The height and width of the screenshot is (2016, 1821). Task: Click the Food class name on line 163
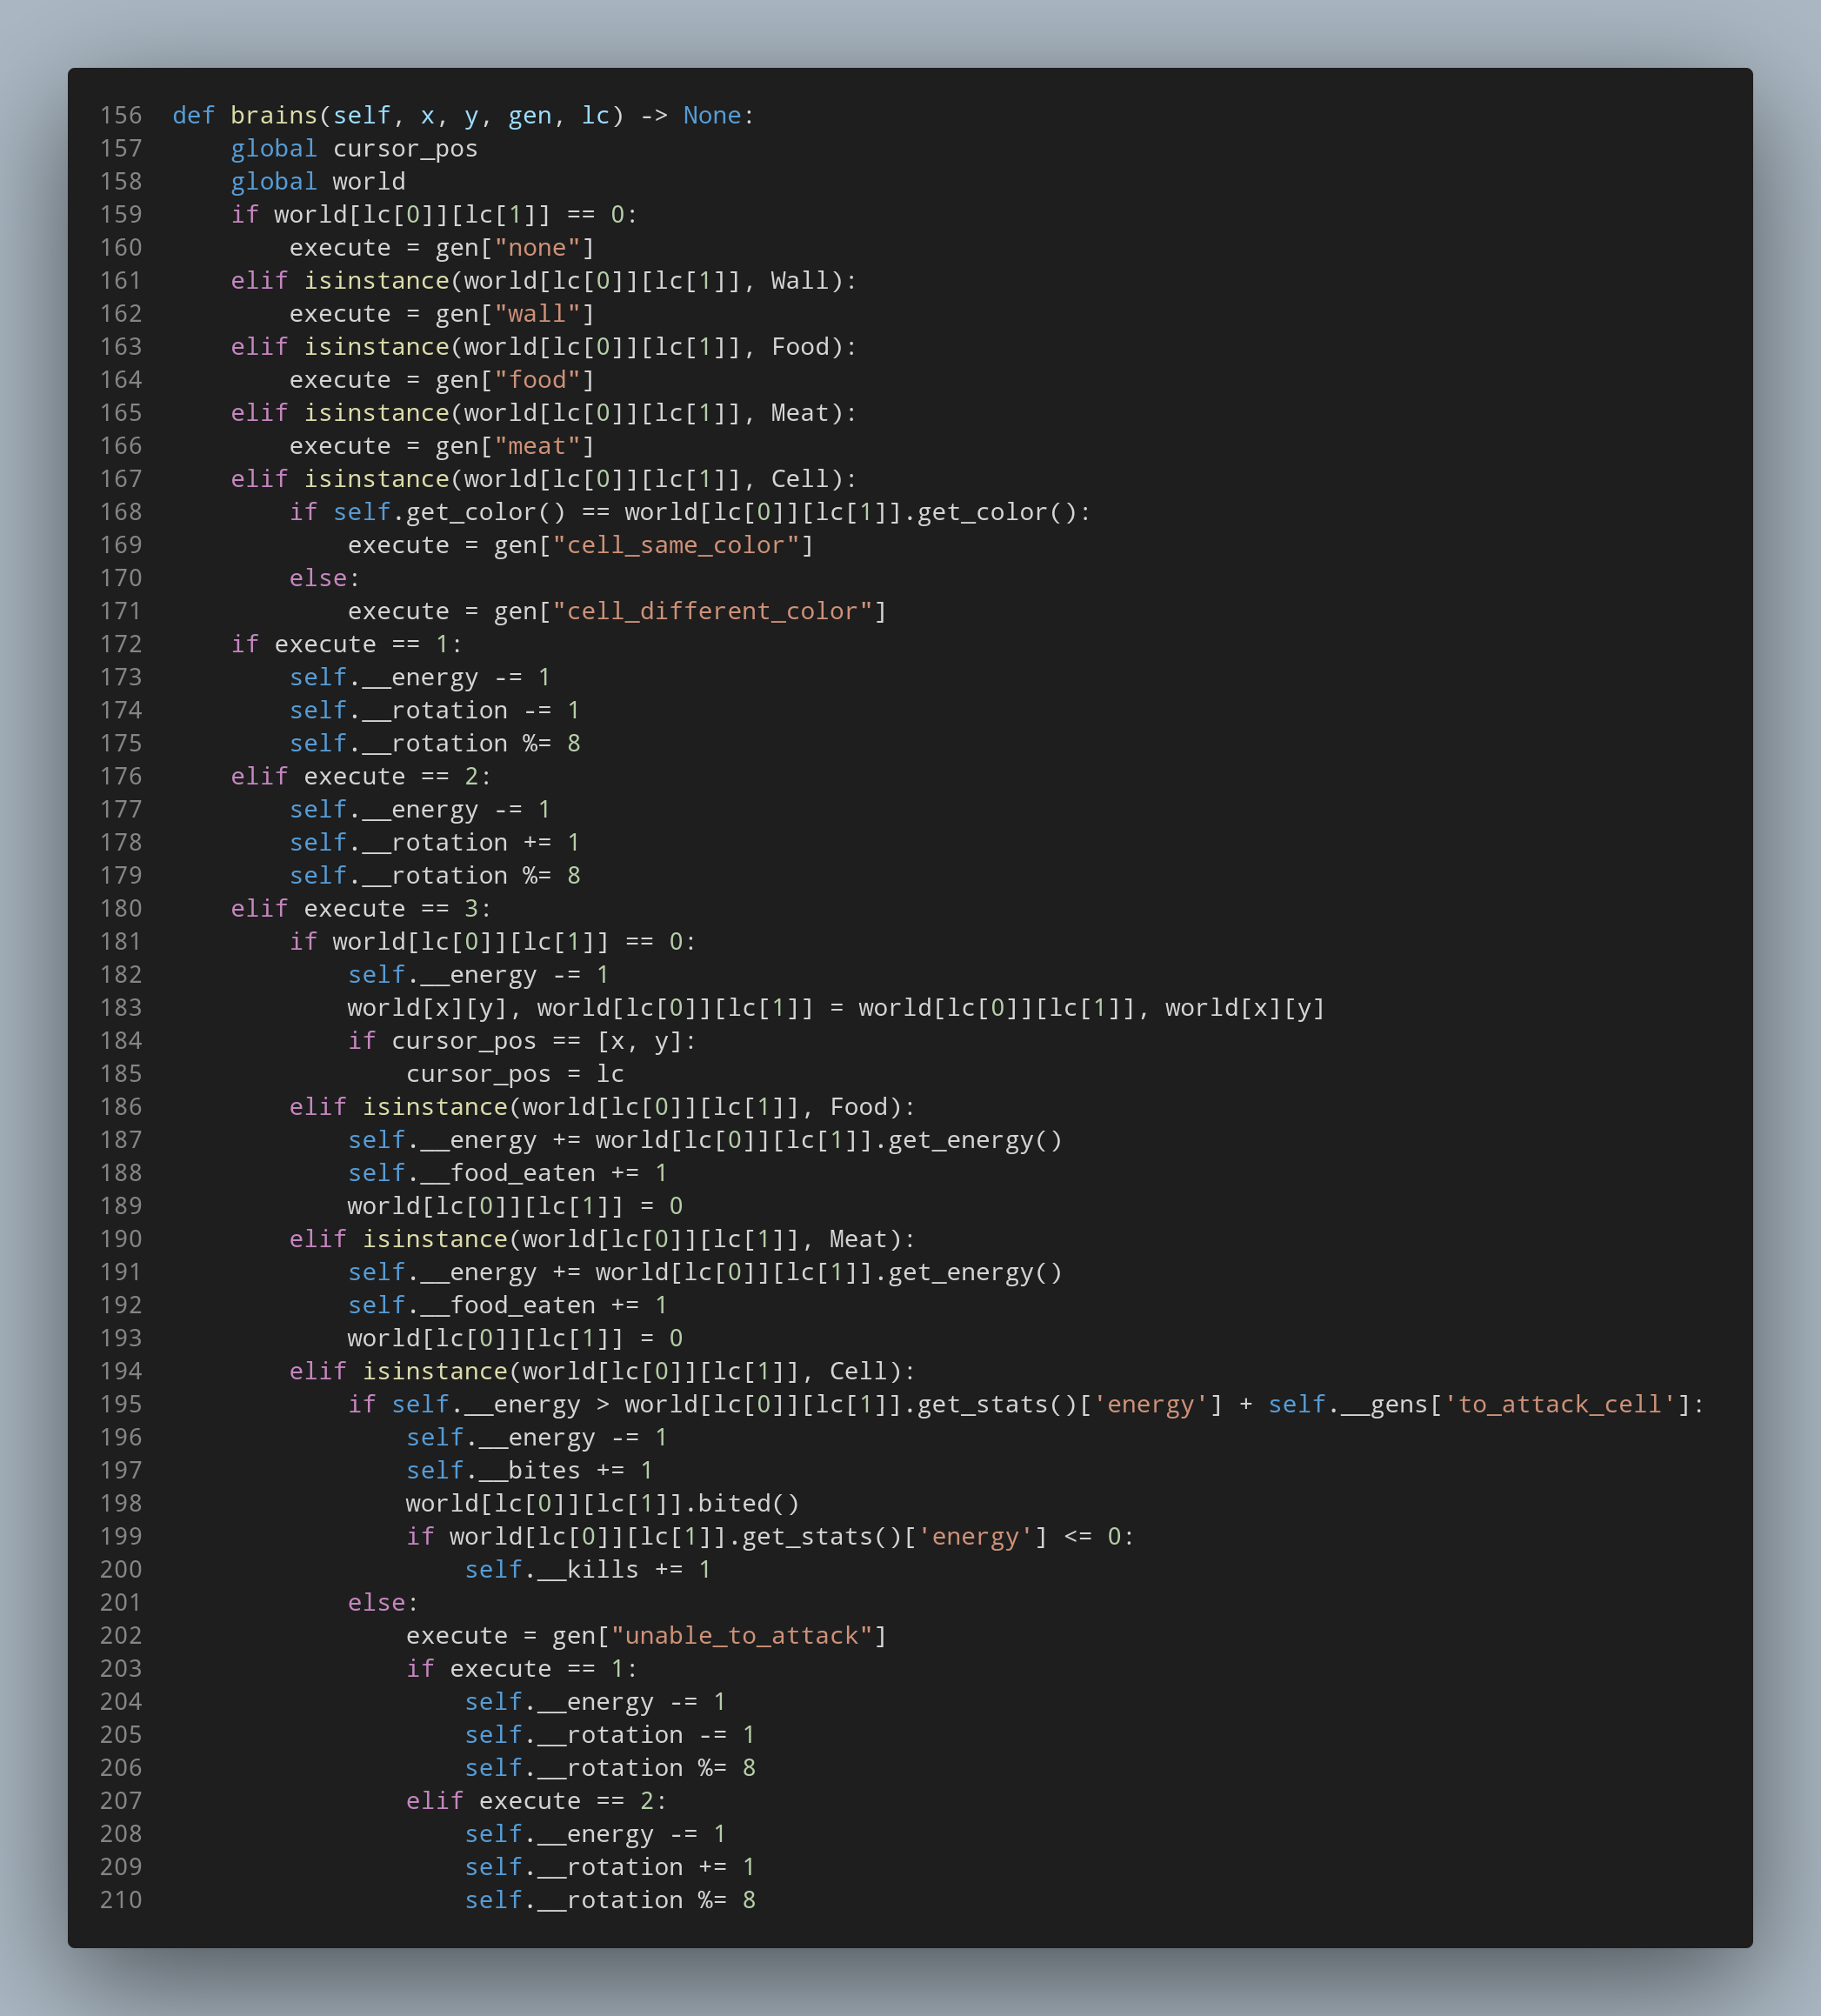(800, 347)
